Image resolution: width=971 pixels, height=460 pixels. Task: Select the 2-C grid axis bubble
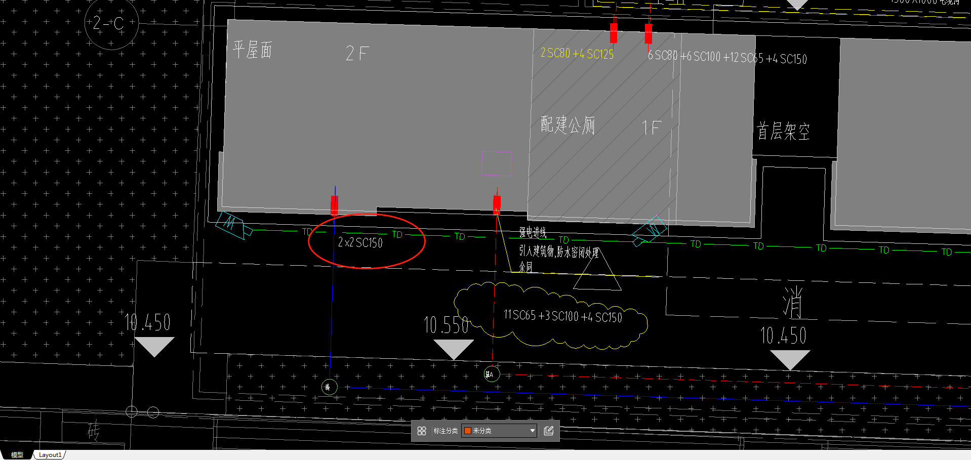click(111, 23)
